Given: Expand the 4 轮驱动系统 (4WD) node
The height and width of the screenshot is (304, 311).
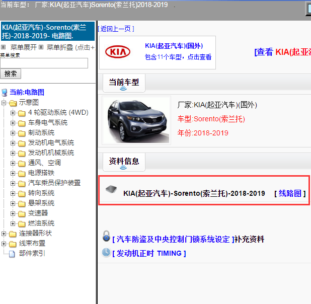Looking at the screenshot, I should [x=13, y=113].
